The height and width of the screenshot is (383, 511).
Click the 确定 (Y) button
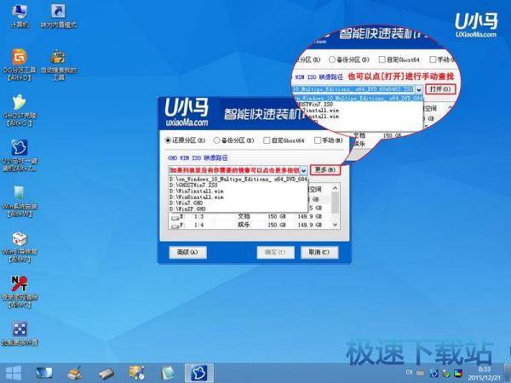tap(275, 252)
